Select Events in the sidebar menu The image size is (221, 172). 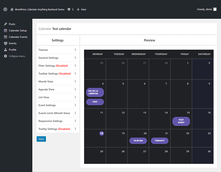(13, 43)
